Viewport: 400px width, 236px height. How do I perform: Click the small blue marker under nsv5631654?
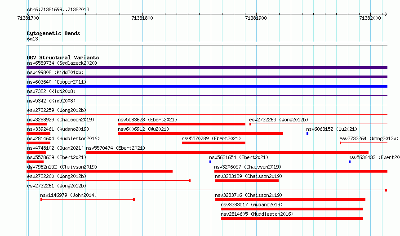point(210,162)
